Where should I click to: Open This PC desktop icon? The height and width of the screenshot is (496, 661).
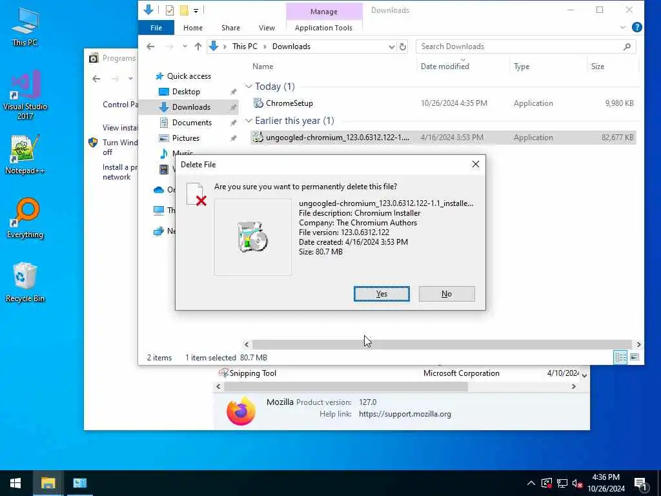tap(25, 27)
